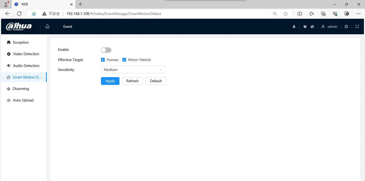Open the settings gear in header

346,27
